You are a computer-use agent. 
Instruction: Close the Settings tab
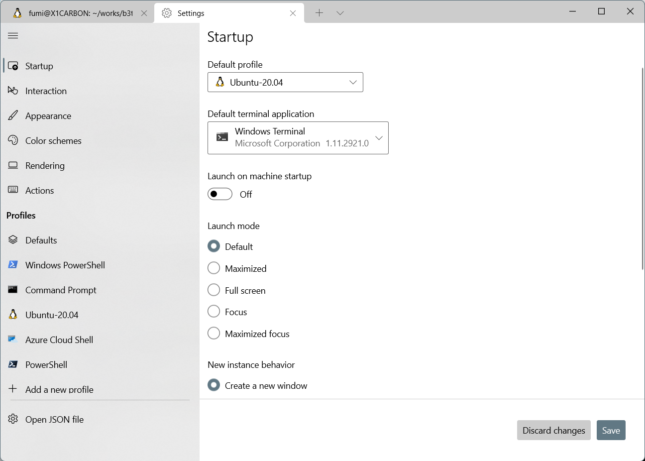[293, 13]
